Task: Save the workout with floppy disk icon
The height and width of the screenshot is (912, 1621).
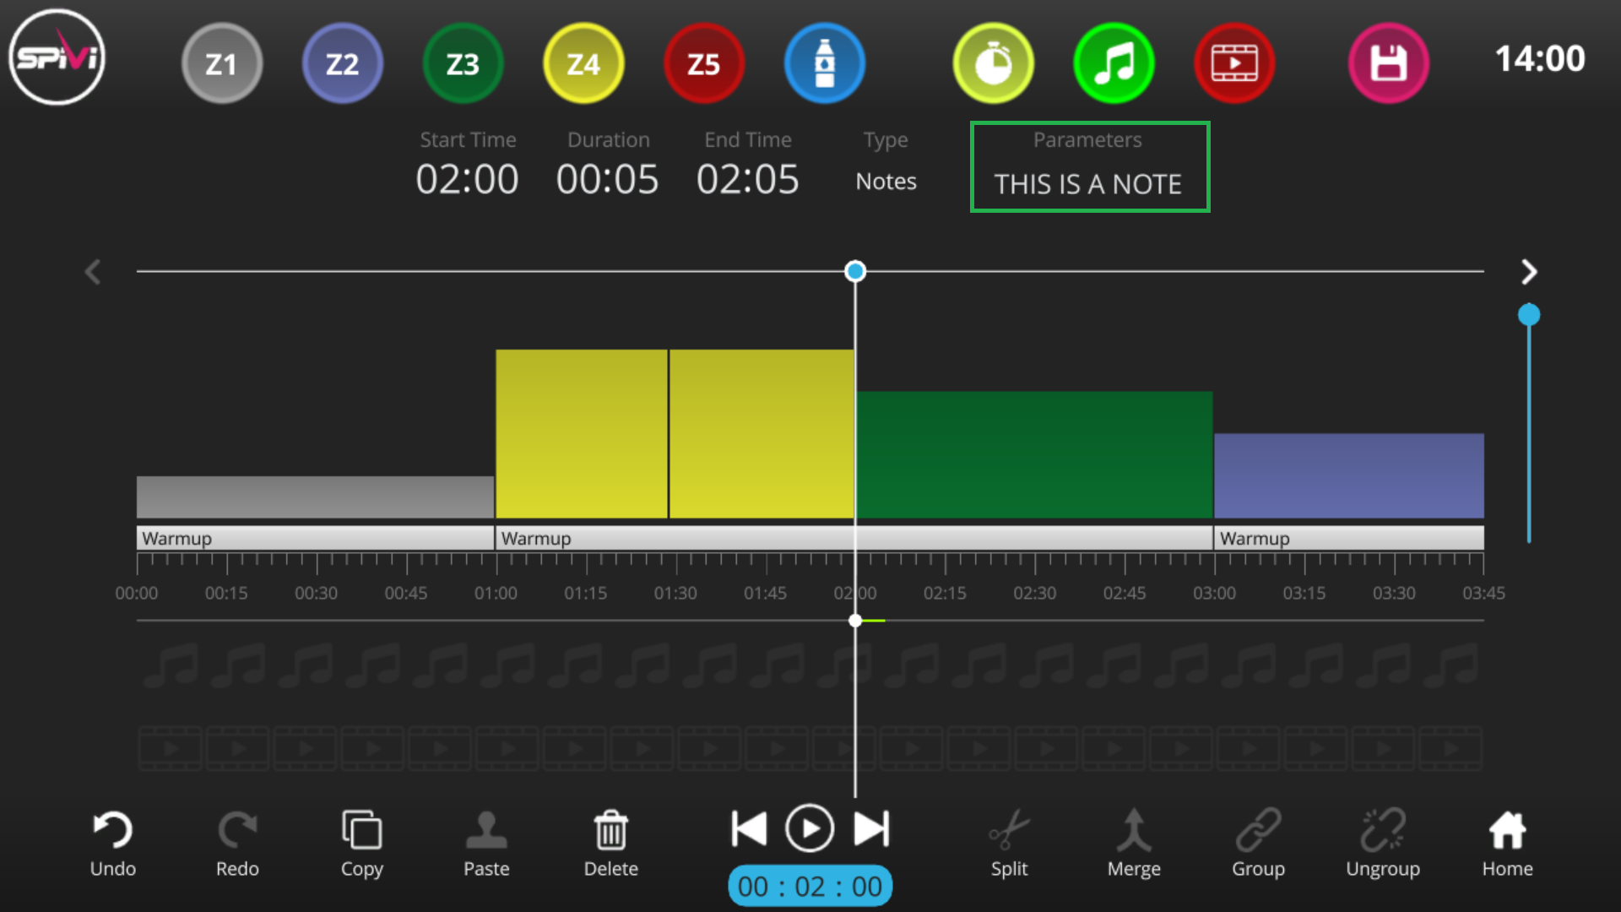Action: [1389, 63]
